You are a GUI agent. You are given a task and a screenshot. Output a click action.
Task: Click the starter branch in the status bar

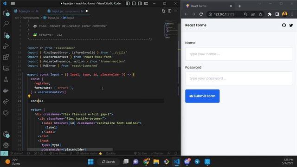pyautogui.click(x=17, y=154)
